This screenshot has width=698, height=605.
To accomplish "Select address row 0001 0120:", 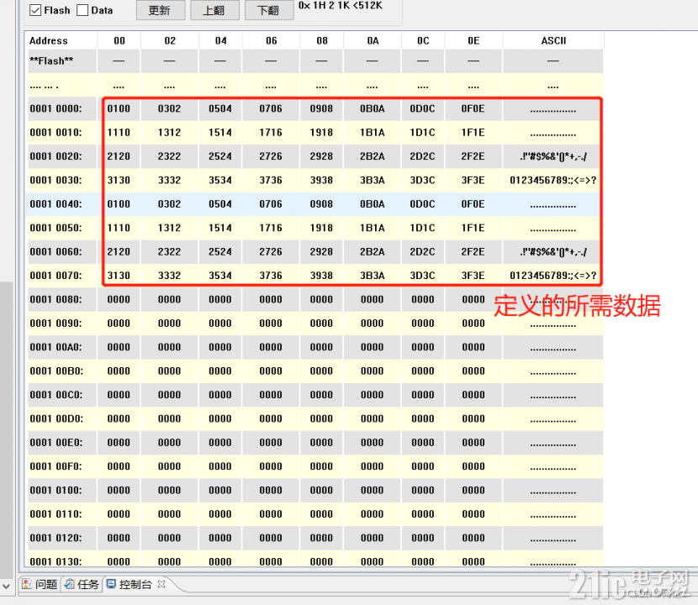I will pyautogui.click(x=56, y=538).
